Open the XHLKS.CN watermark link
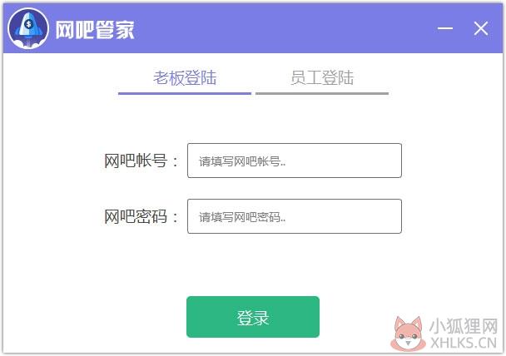This screenshot has width=506, height=356. click(x=464, y=343)
